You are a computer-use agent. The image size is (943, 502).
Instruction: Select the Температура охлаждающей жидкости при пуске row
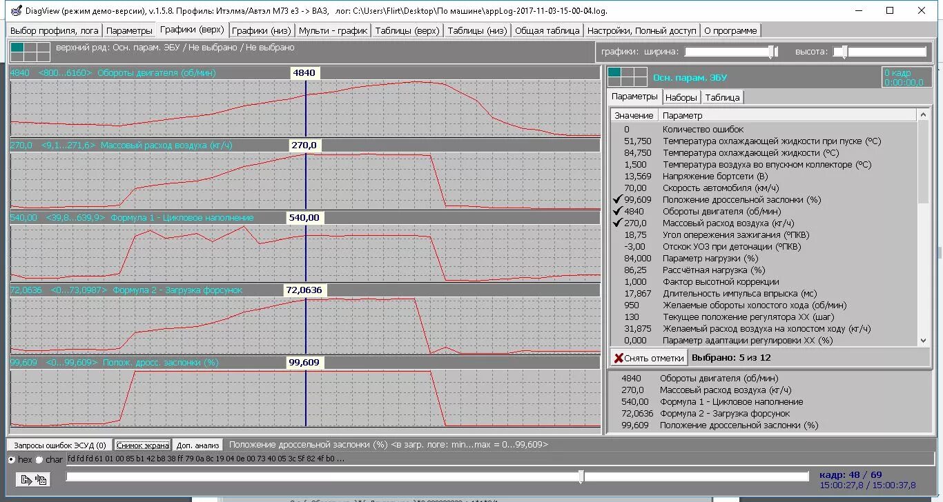point(764,141)
